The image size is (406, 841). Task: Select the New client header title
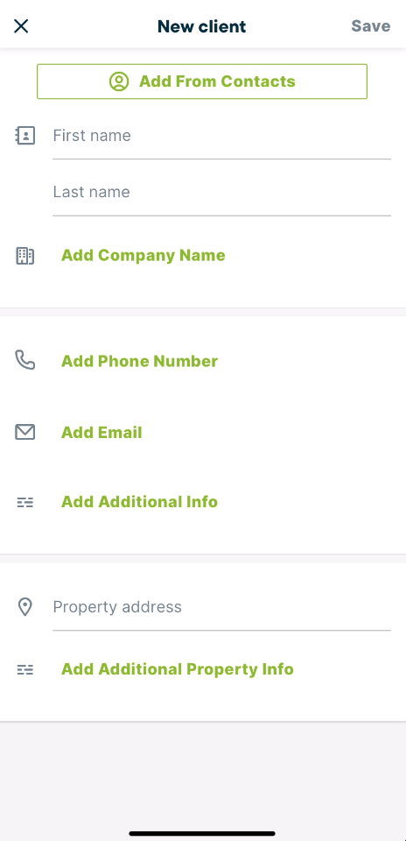pyautogui.click(x=202, y=26)
